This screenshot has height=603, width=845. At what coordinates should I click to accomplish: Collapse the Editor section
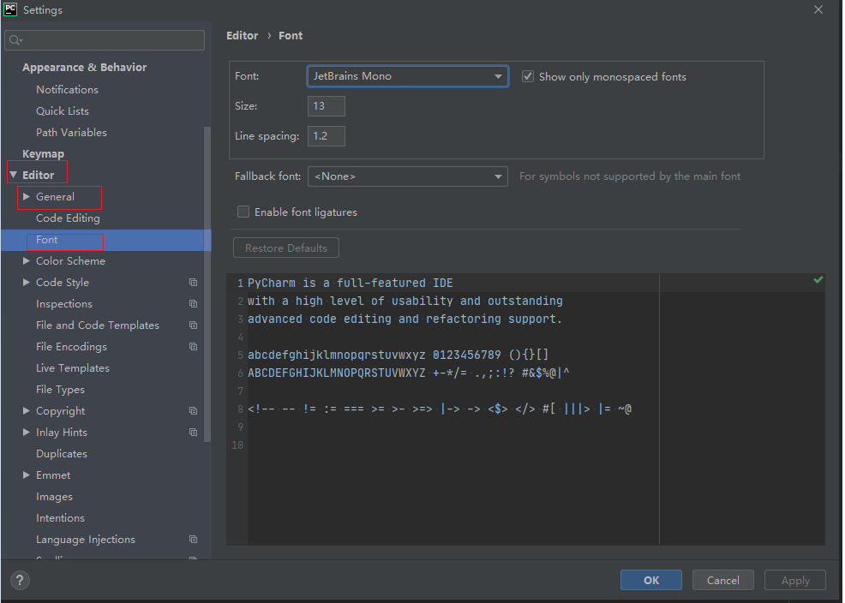pyautogui.click(x=14, y=175)
